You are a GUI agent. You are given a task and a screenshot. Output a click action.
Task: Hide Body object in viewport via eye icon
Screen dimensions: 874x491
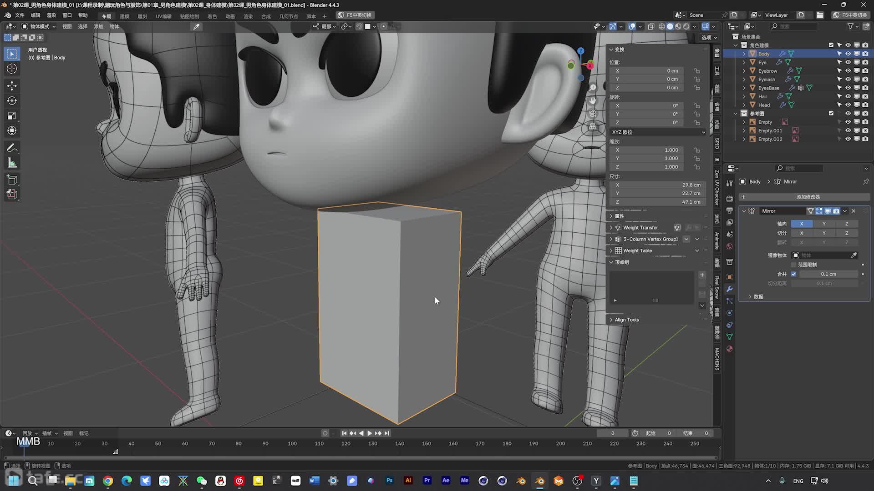[848, 54]
